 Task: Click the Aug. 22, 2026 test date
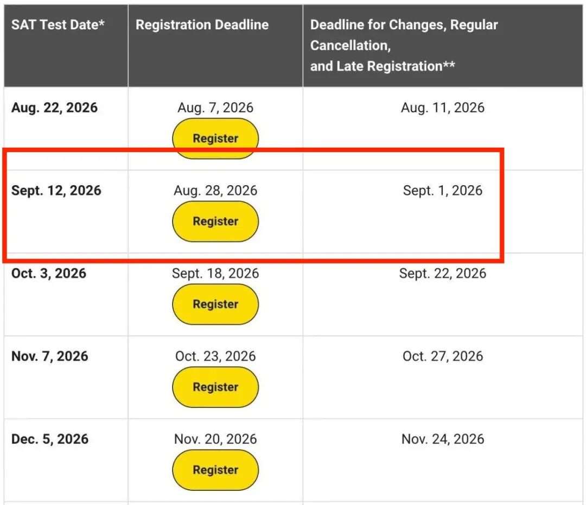coord(55,108)
